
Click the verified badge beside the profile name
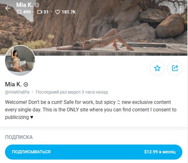coord(26,84)
